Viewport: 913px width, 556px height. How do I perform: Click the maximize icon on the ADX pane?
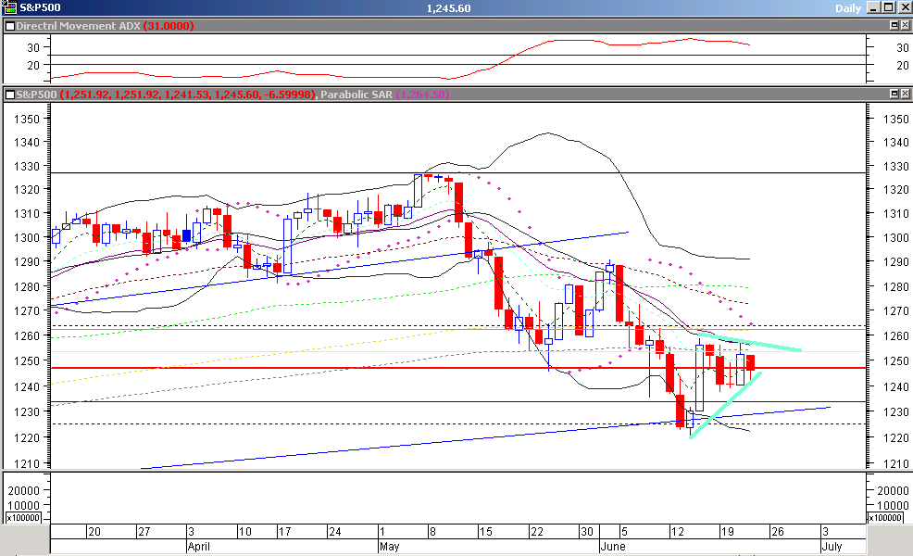[894, 26]
